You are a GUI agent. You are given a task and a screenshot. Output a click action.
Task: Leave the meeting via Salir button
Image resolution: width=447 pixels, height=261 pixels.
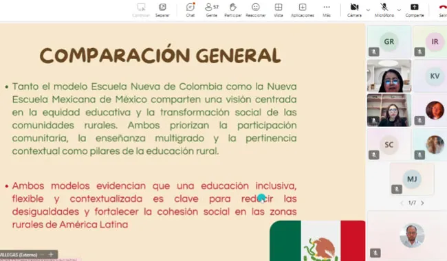443,10
